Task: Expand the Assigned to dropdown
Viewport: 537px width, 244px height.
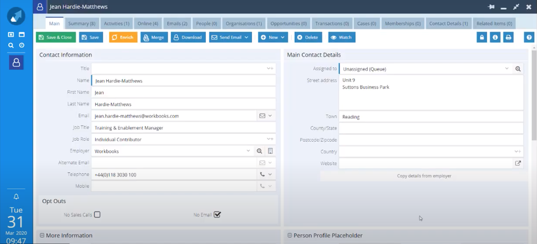Action: (506, 68)
